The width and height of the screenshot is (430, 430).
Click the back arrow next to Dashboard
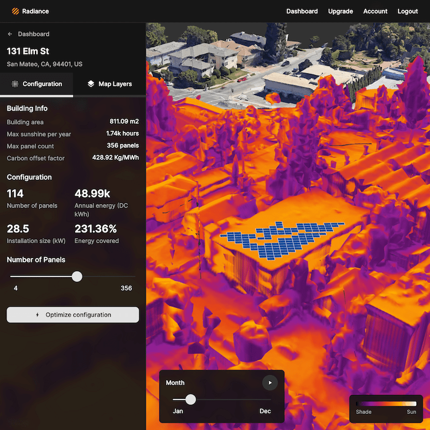point(10,34)
